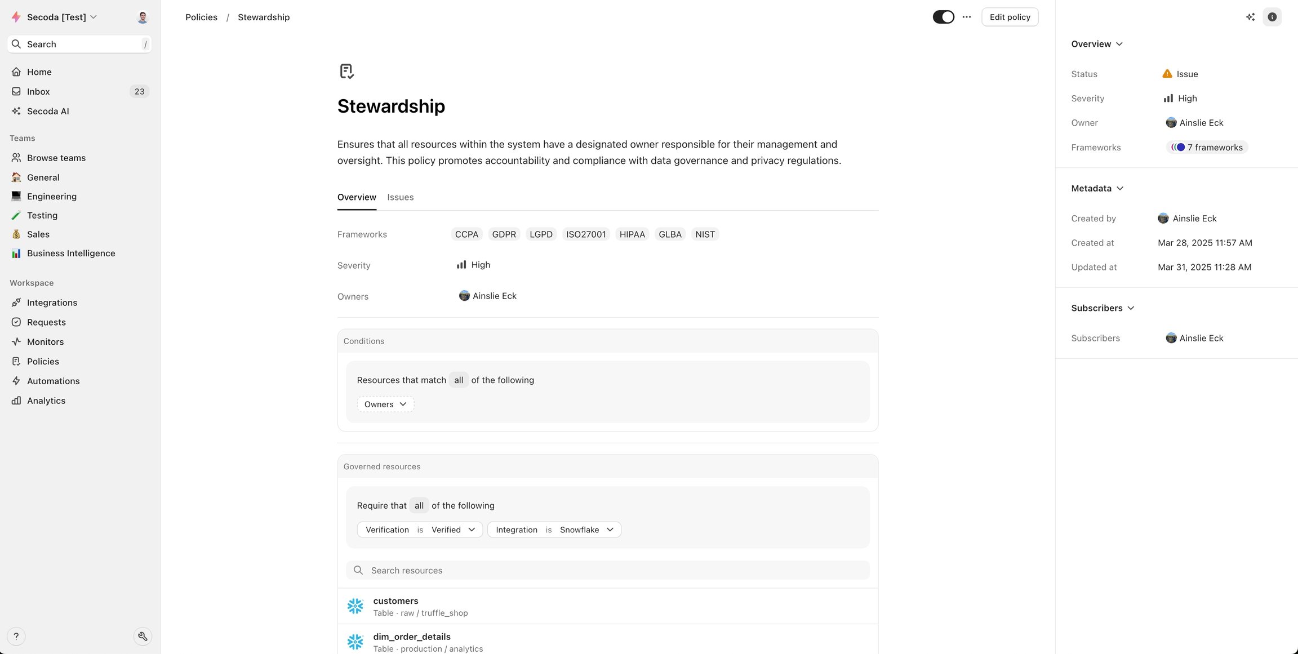Click the user avatar in the sidebar header
The height and width of the screenshot is (654, 1298).
tap(143, 17)
